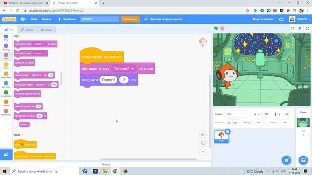
Task: Click value 100 in 'встановити ефект' block
Action: (x=54, y=85)
